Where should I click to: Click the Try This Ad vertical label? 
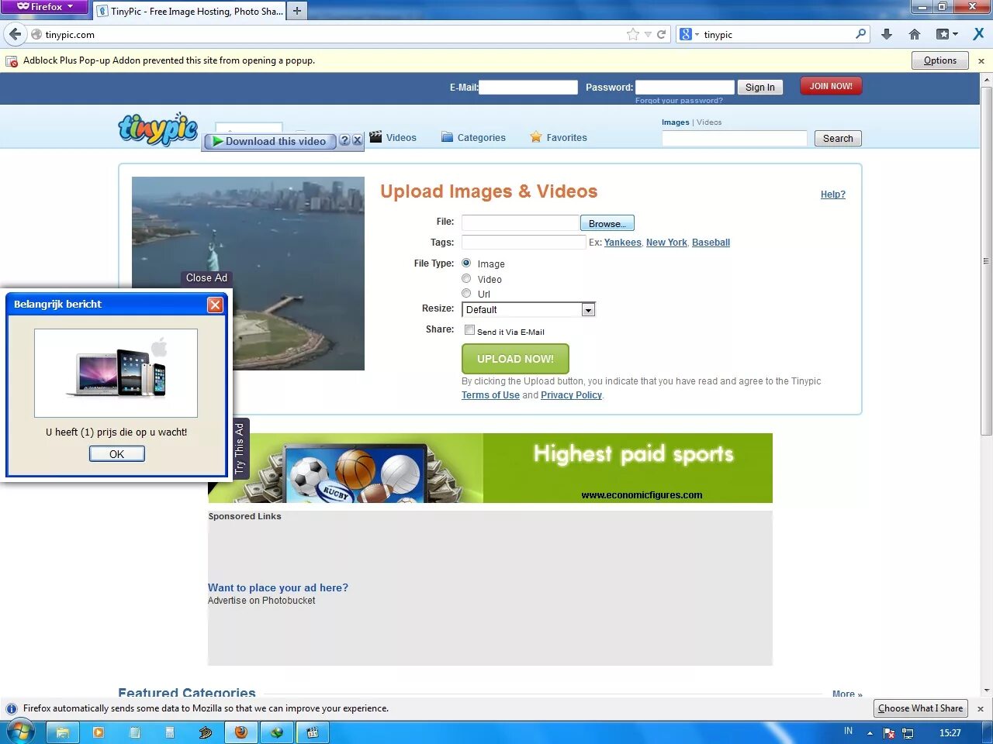click(239, 449)
